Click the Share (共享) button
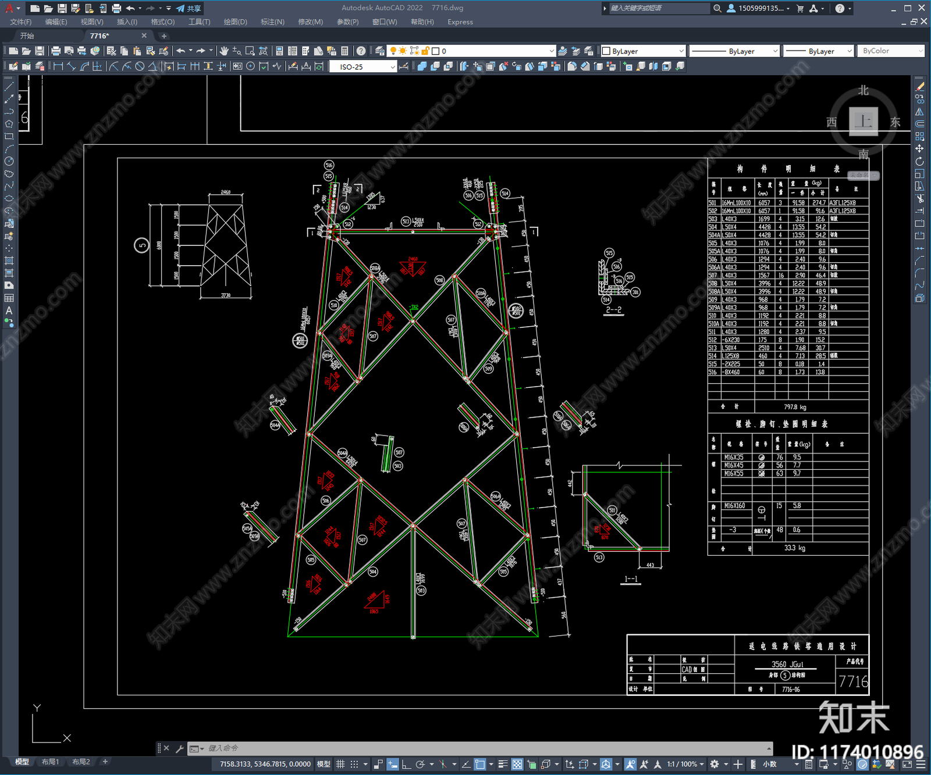 pyautogui.click(x=189, y=8)
